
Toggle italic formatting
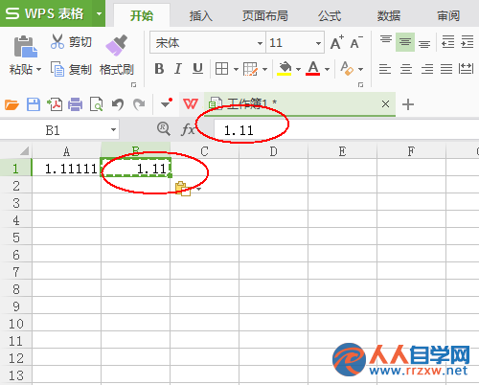coord(178,69)
